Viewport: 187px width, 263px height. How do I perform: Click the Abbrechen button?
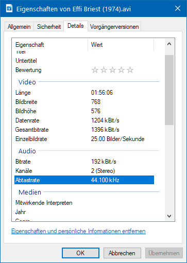(122, 253)
